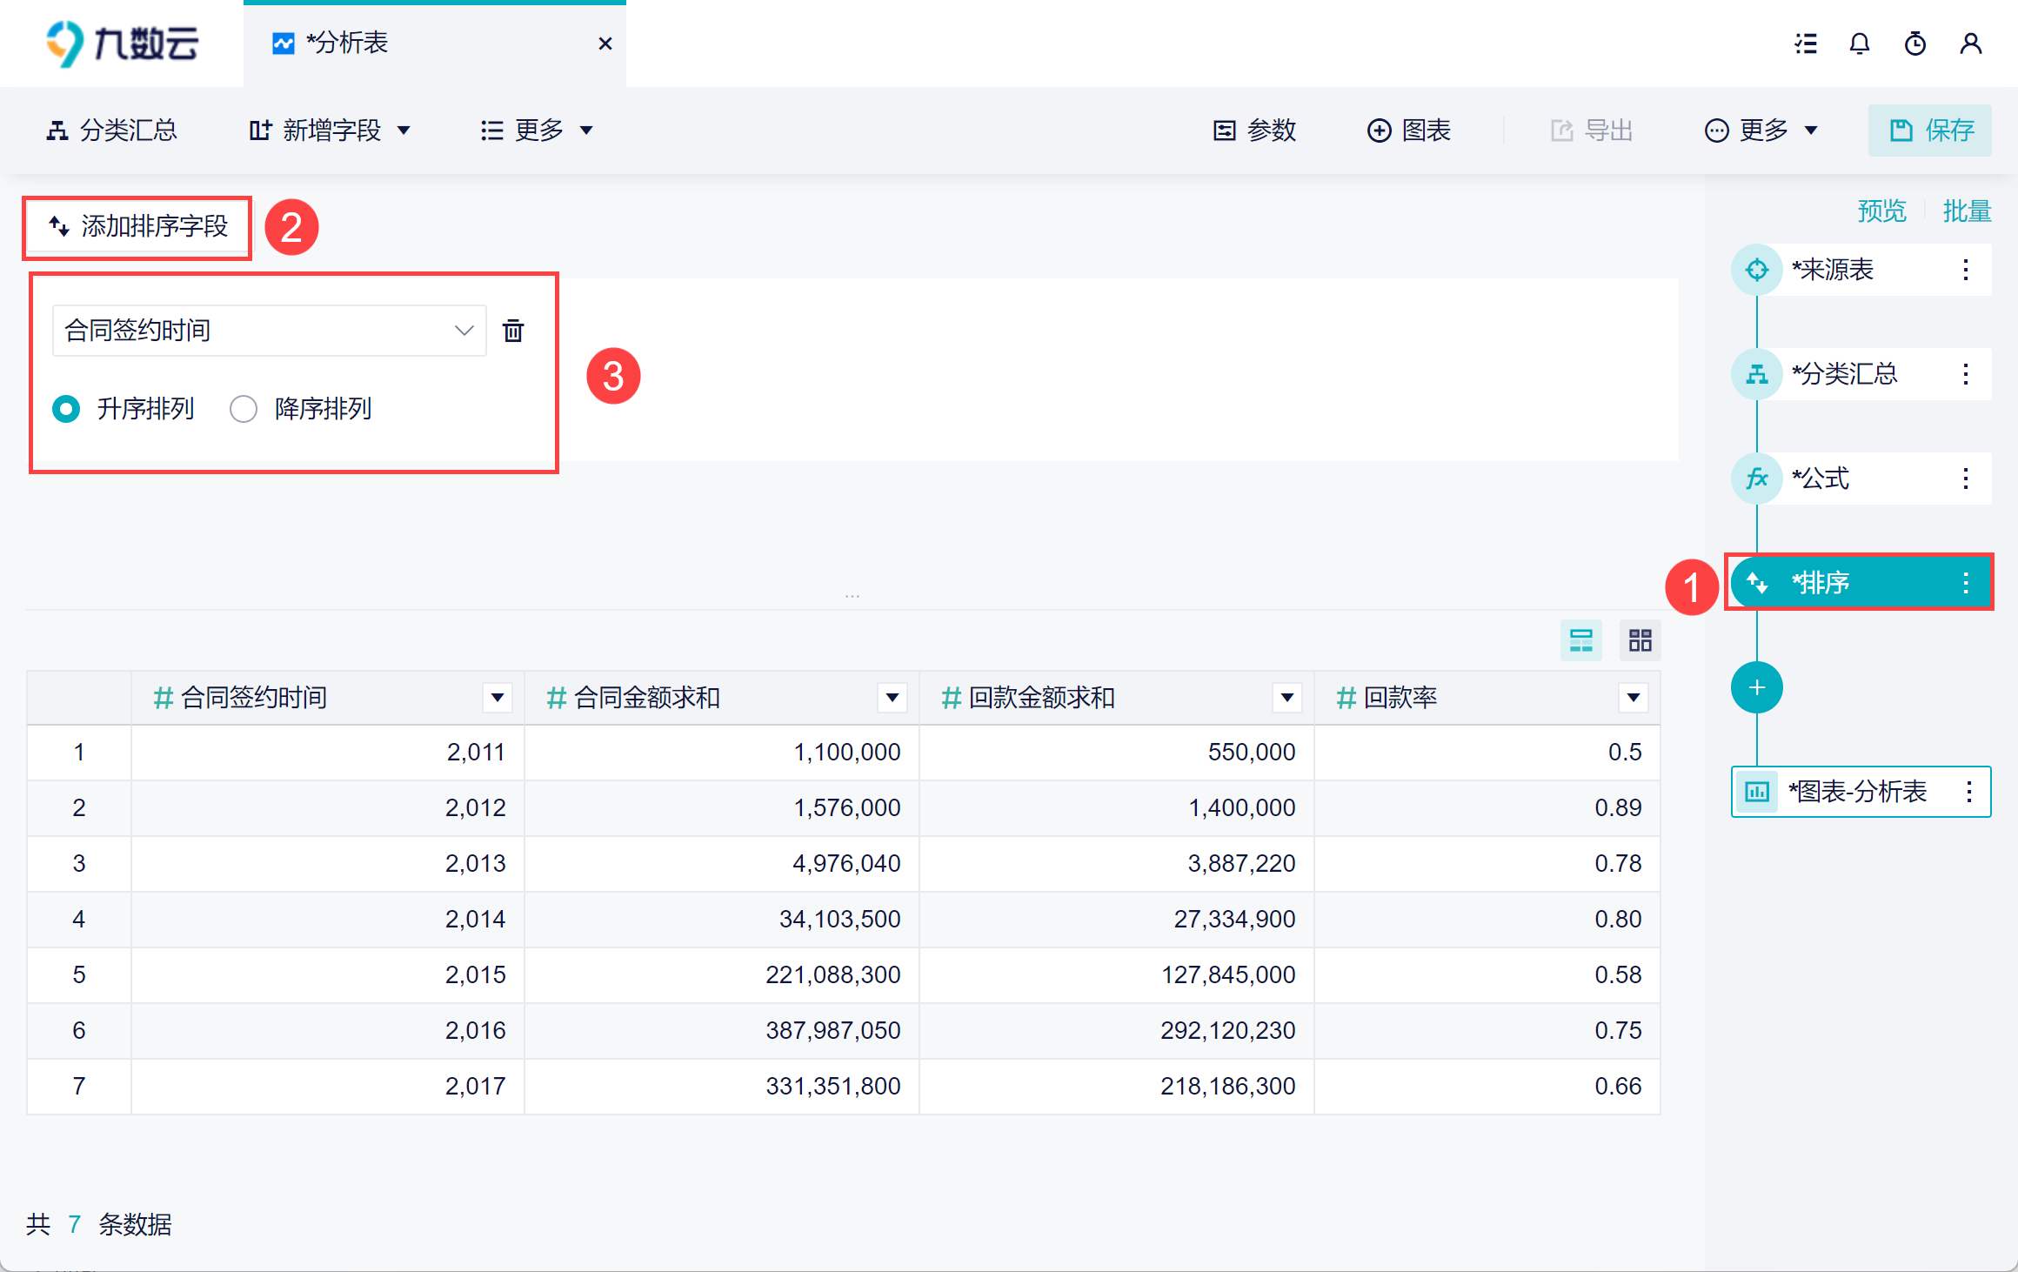This screenshot has width=2018, height=1272.
Task: Open 回款率 column header dropdown
Action: point(1633,698)
